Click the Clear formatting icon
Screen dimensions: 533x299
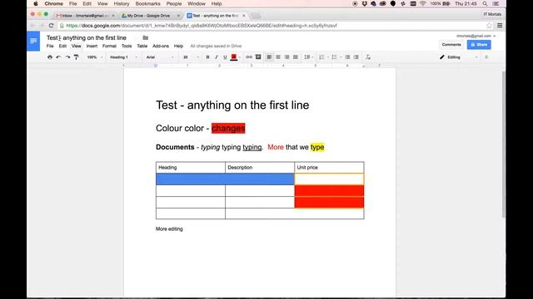click(x=368, y=57)
